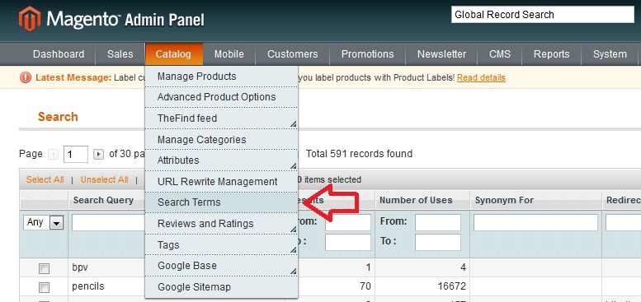Click the Magento logo icon
This screenshot has width=641, height=302.
[30, 19]
